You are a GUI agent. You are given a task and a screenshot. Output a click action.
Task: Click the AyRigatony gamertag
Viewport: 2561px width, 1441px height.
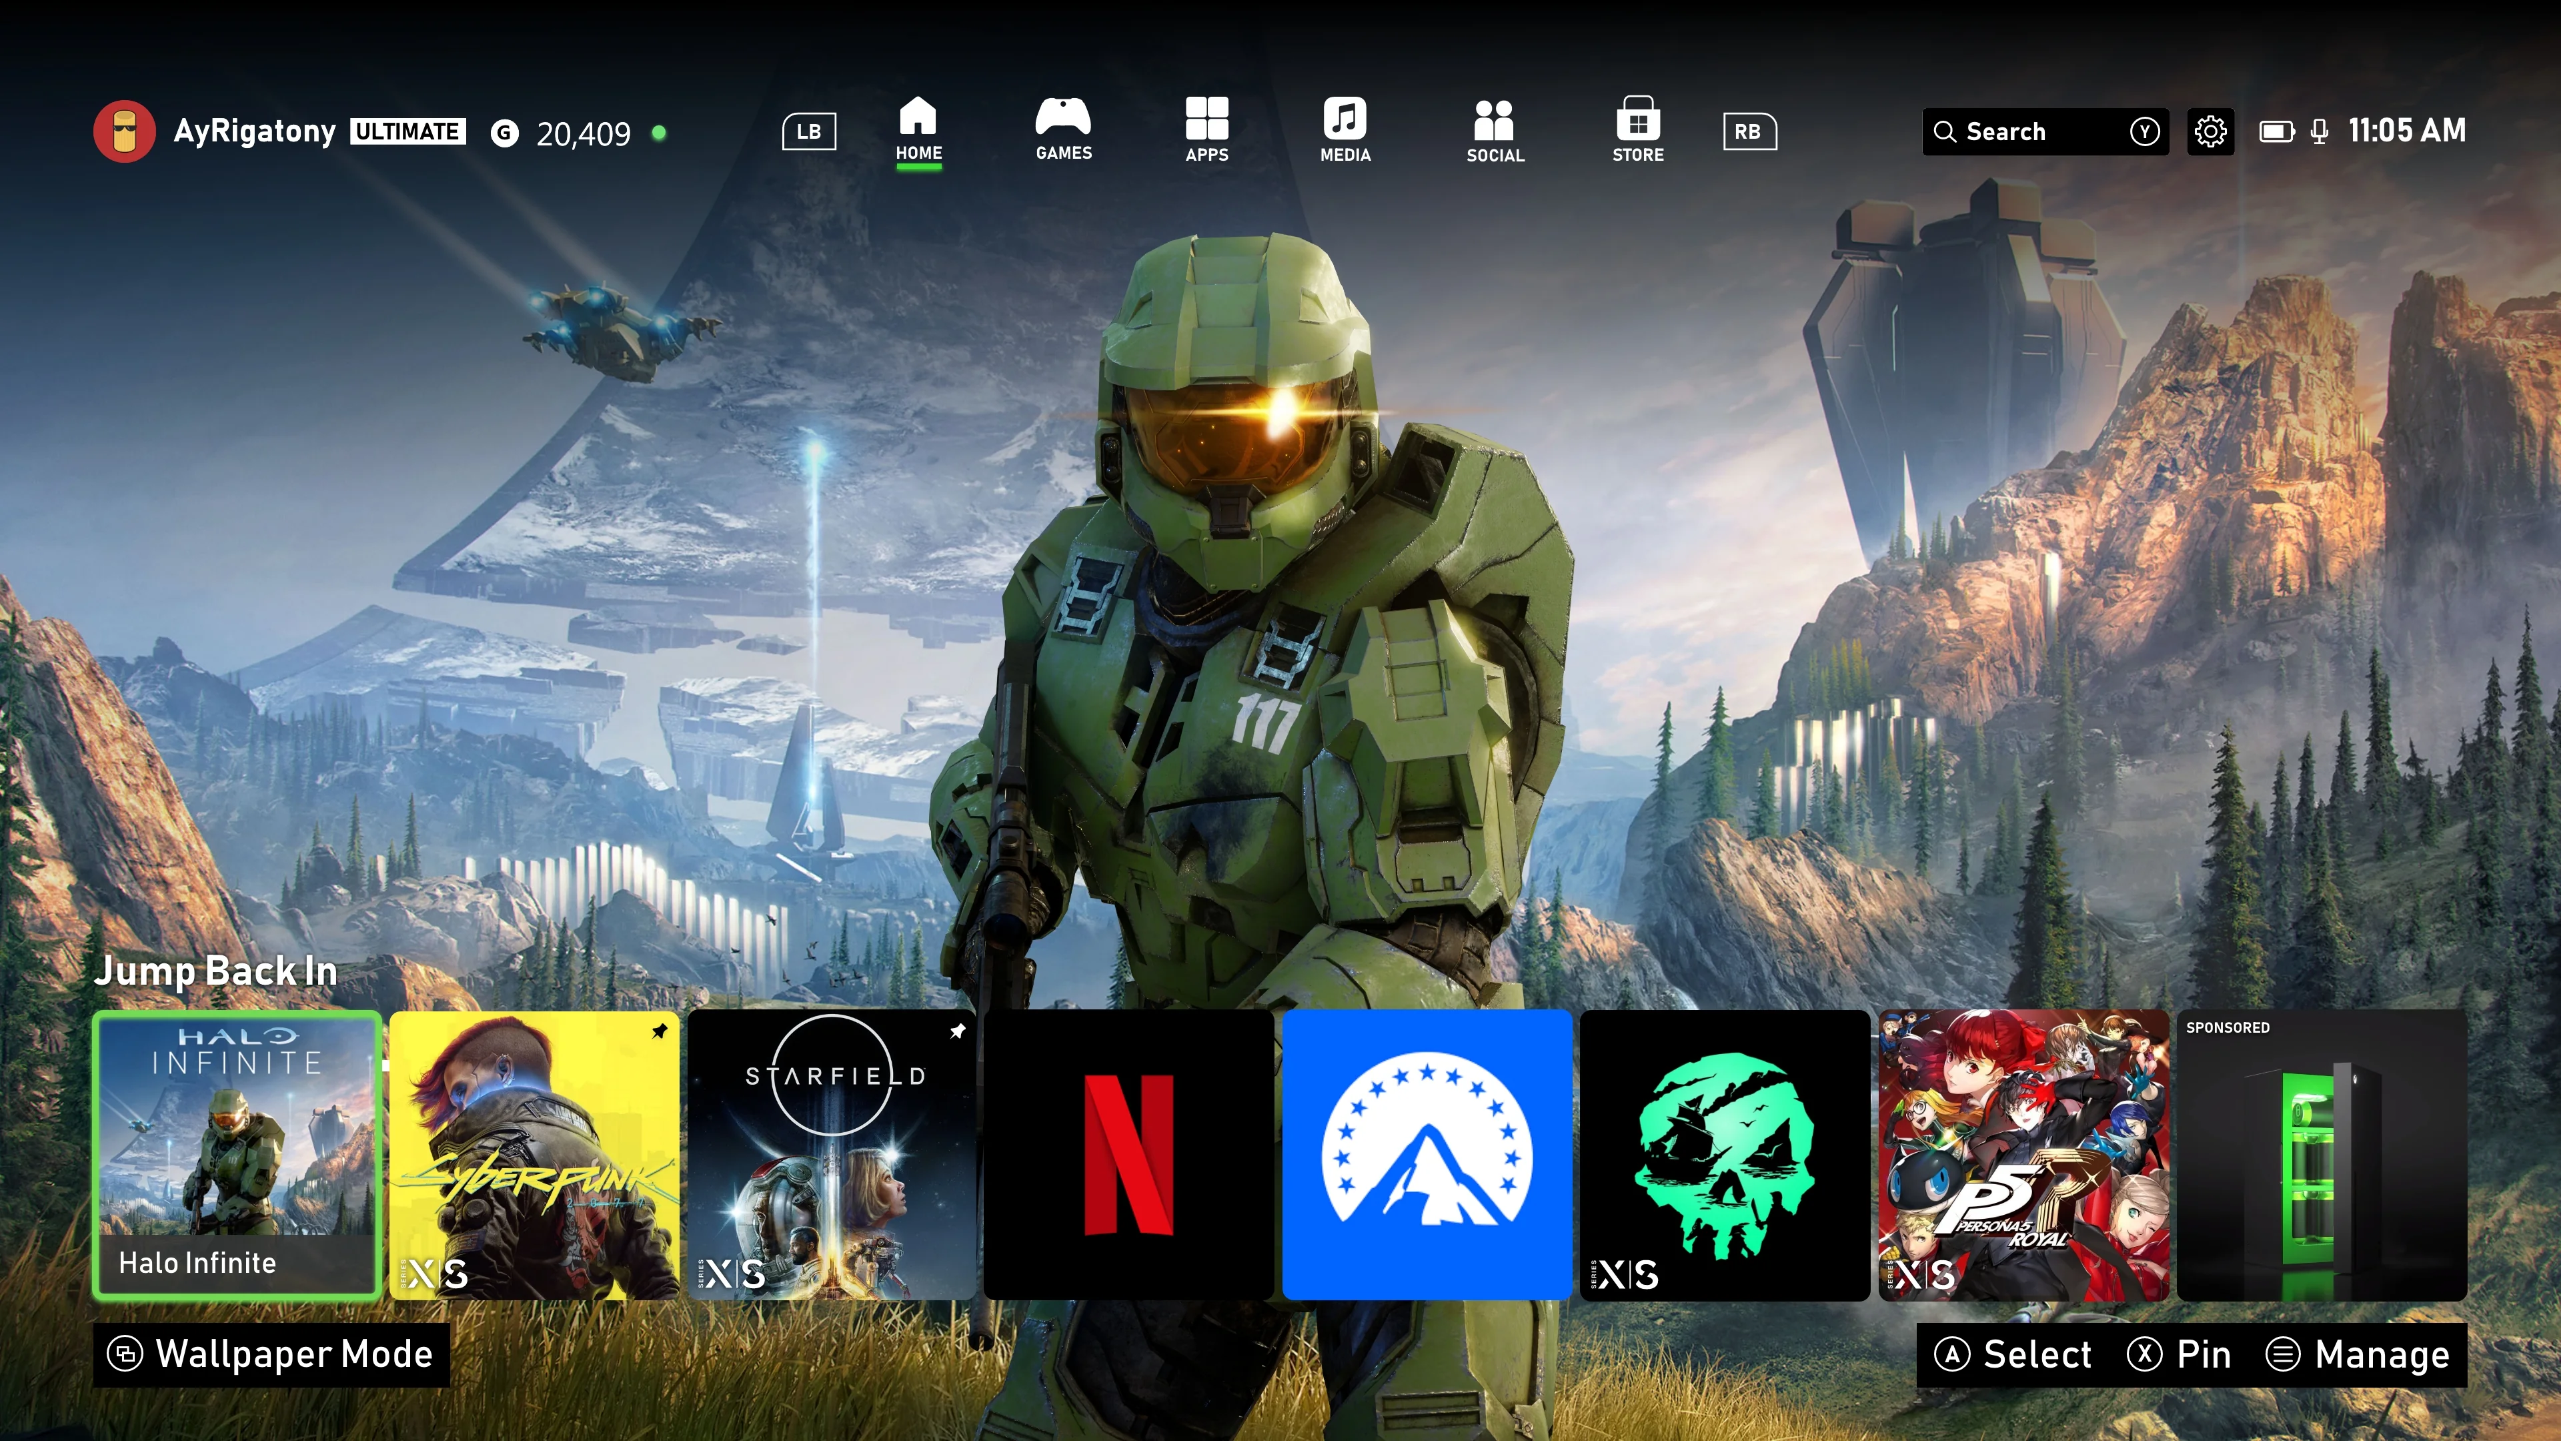[x=255, y=131]
